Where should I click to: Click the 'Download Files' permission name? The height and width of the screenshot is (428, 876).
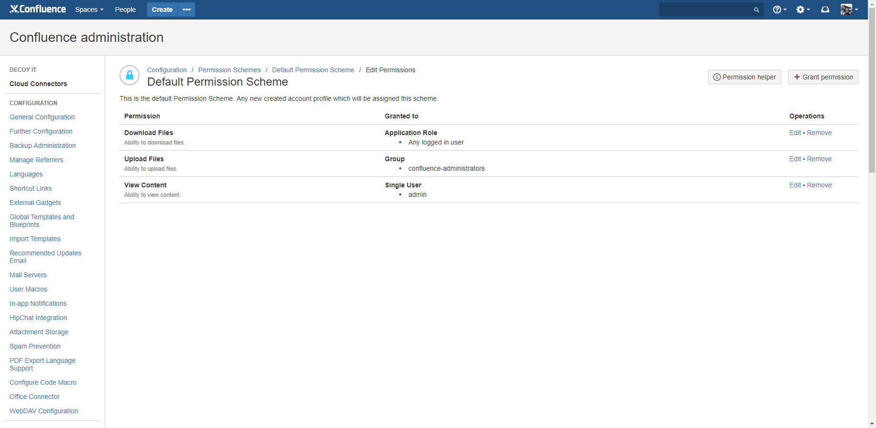(x=149, y=133)
